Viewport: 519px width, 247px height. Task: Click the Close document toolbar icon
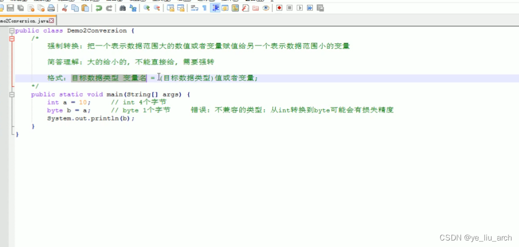click(31, 8)
